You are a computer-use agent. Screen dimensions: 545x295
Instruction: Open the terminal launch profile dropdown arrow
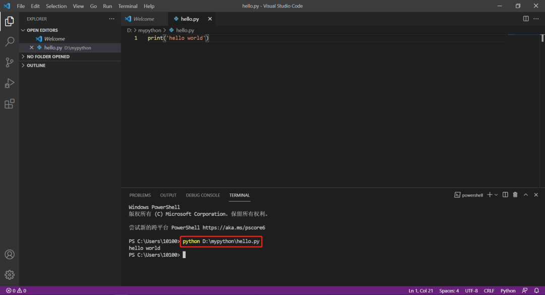(x=496, y=195)
